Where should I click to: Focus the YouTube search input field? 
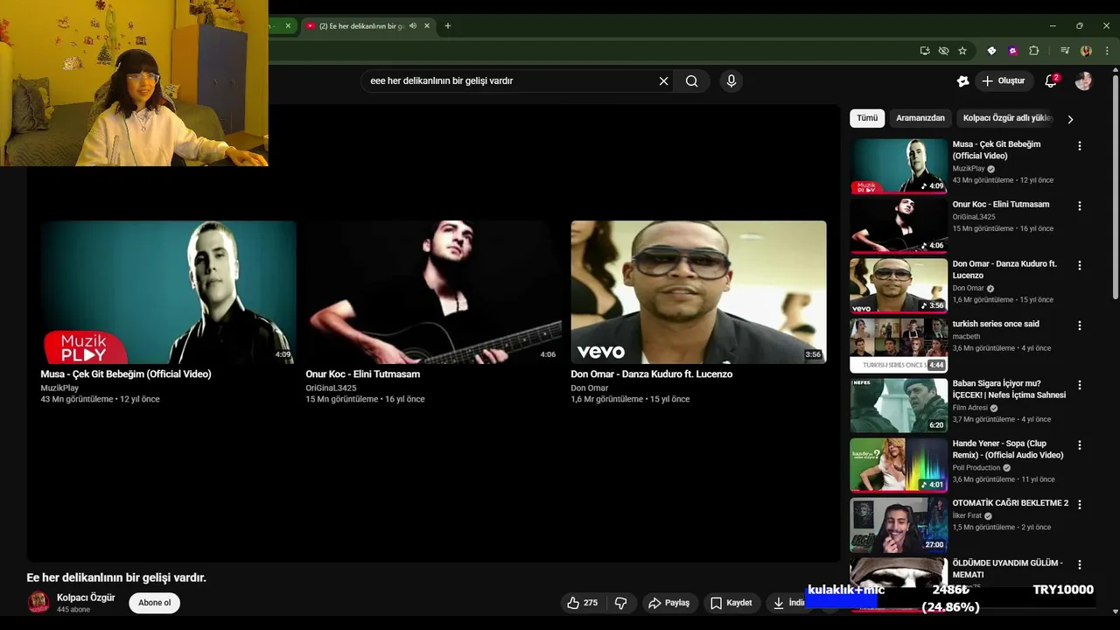[511, 81]
